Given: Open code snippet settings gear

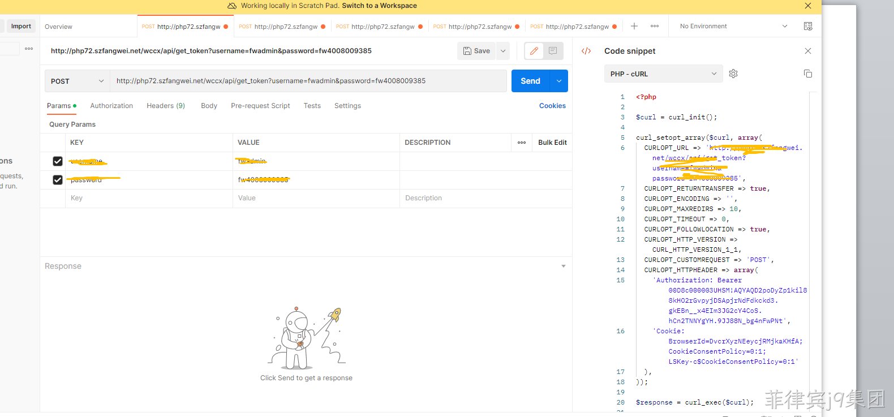Looking at the screenshot, I should click(x=733, y=74).
